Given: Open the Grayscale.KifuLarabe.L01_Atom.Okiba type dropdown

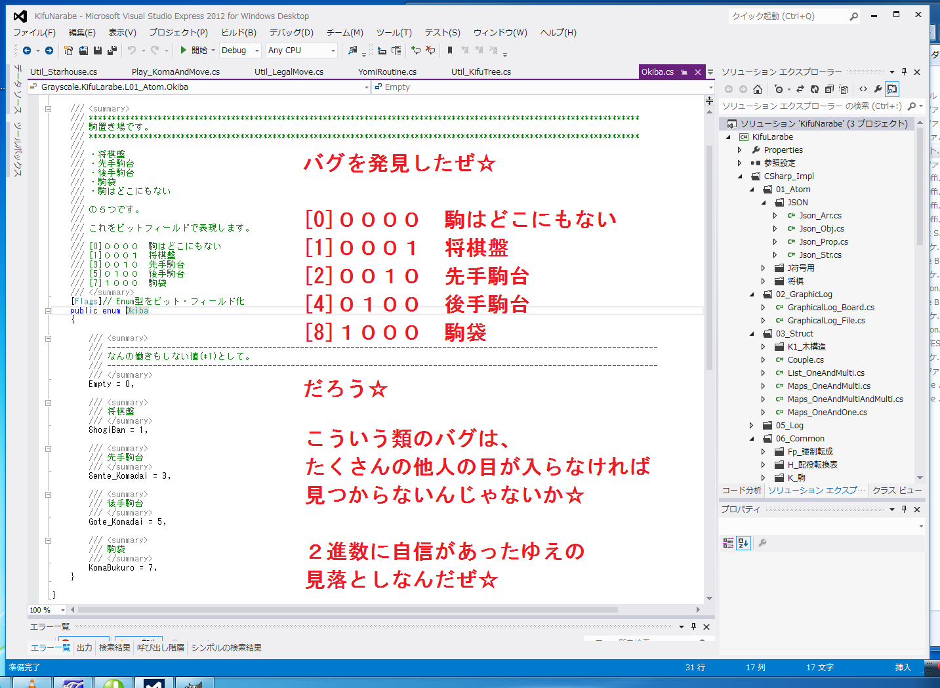Looking at the screenshot, I should pyautogui.click(x=199, y=87).
